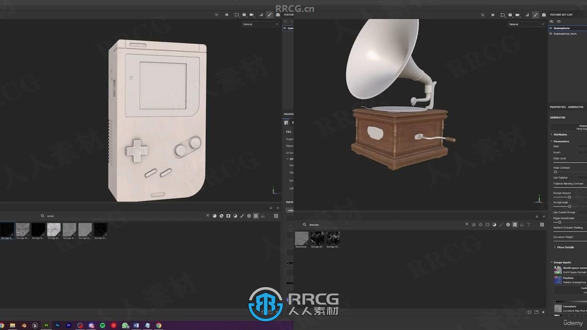Adjust the Grunge Amount slider
The height and width of the screenshot is (330, 587).
[x=570, y=197]
